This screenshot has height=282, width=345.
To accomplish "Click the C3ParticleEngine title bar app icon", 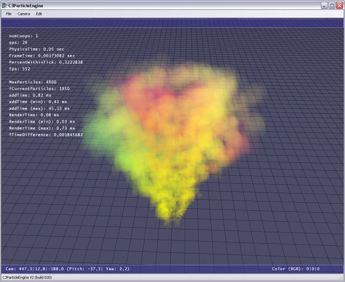I will [x=5, y=5].
